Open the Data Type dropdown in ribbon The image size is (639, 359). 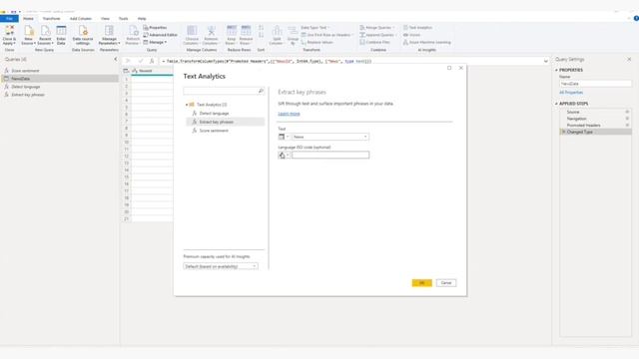click(316, 28)
